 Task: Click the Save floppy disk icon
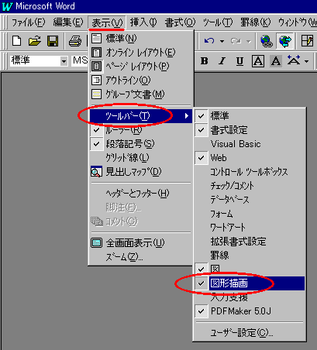coord(53,41)
